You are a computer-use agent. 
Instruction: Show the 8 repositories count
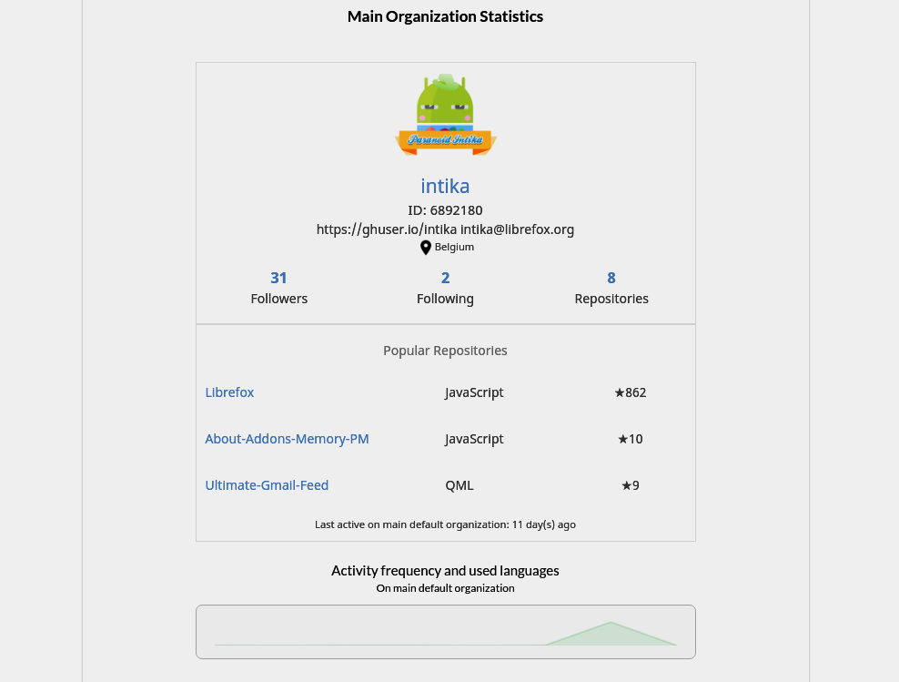point(611,278)
